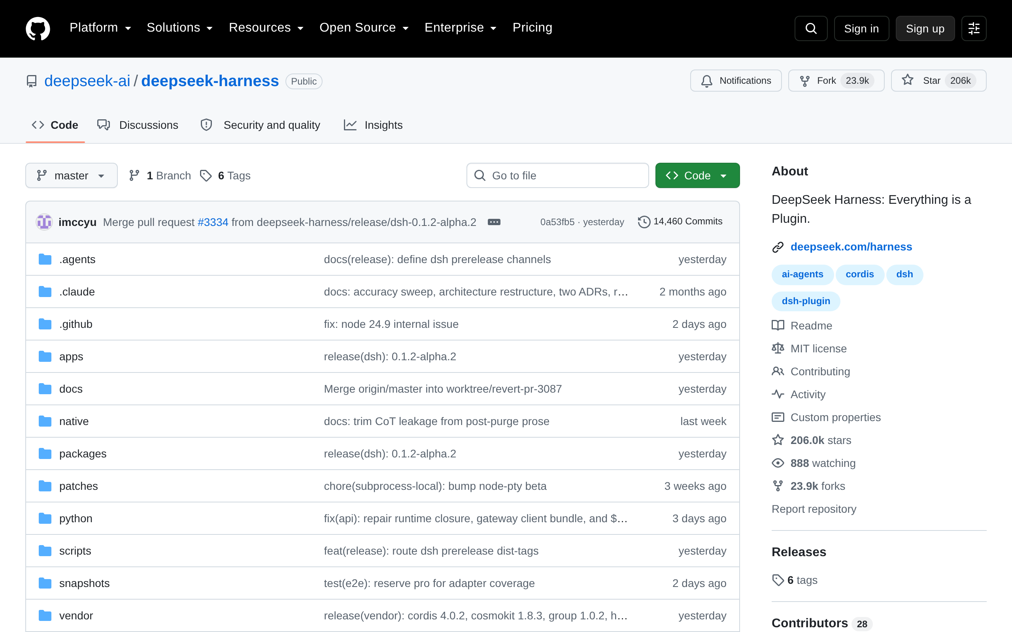
Task: Click the .claude folder icon
Action: pos(45,292)
